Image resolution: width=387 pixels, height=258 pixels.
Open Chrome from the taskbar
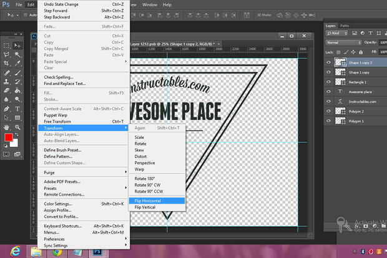57,252
